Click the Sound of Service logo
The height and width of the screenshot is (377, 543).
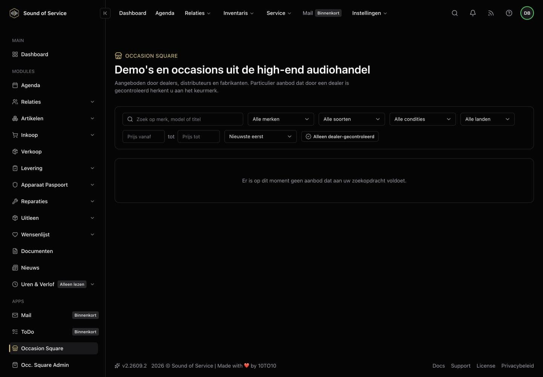point(38,13)
